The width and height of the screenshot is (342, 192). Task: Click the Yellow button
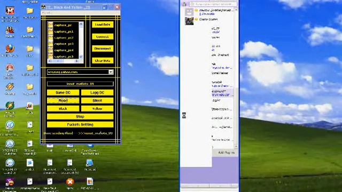pyautogui.click(x=97, y=109)
